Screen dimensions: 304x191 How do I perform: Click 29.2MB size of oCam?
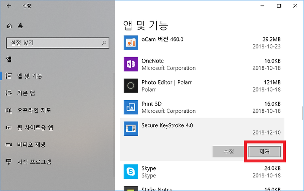(x=271, y=39)
